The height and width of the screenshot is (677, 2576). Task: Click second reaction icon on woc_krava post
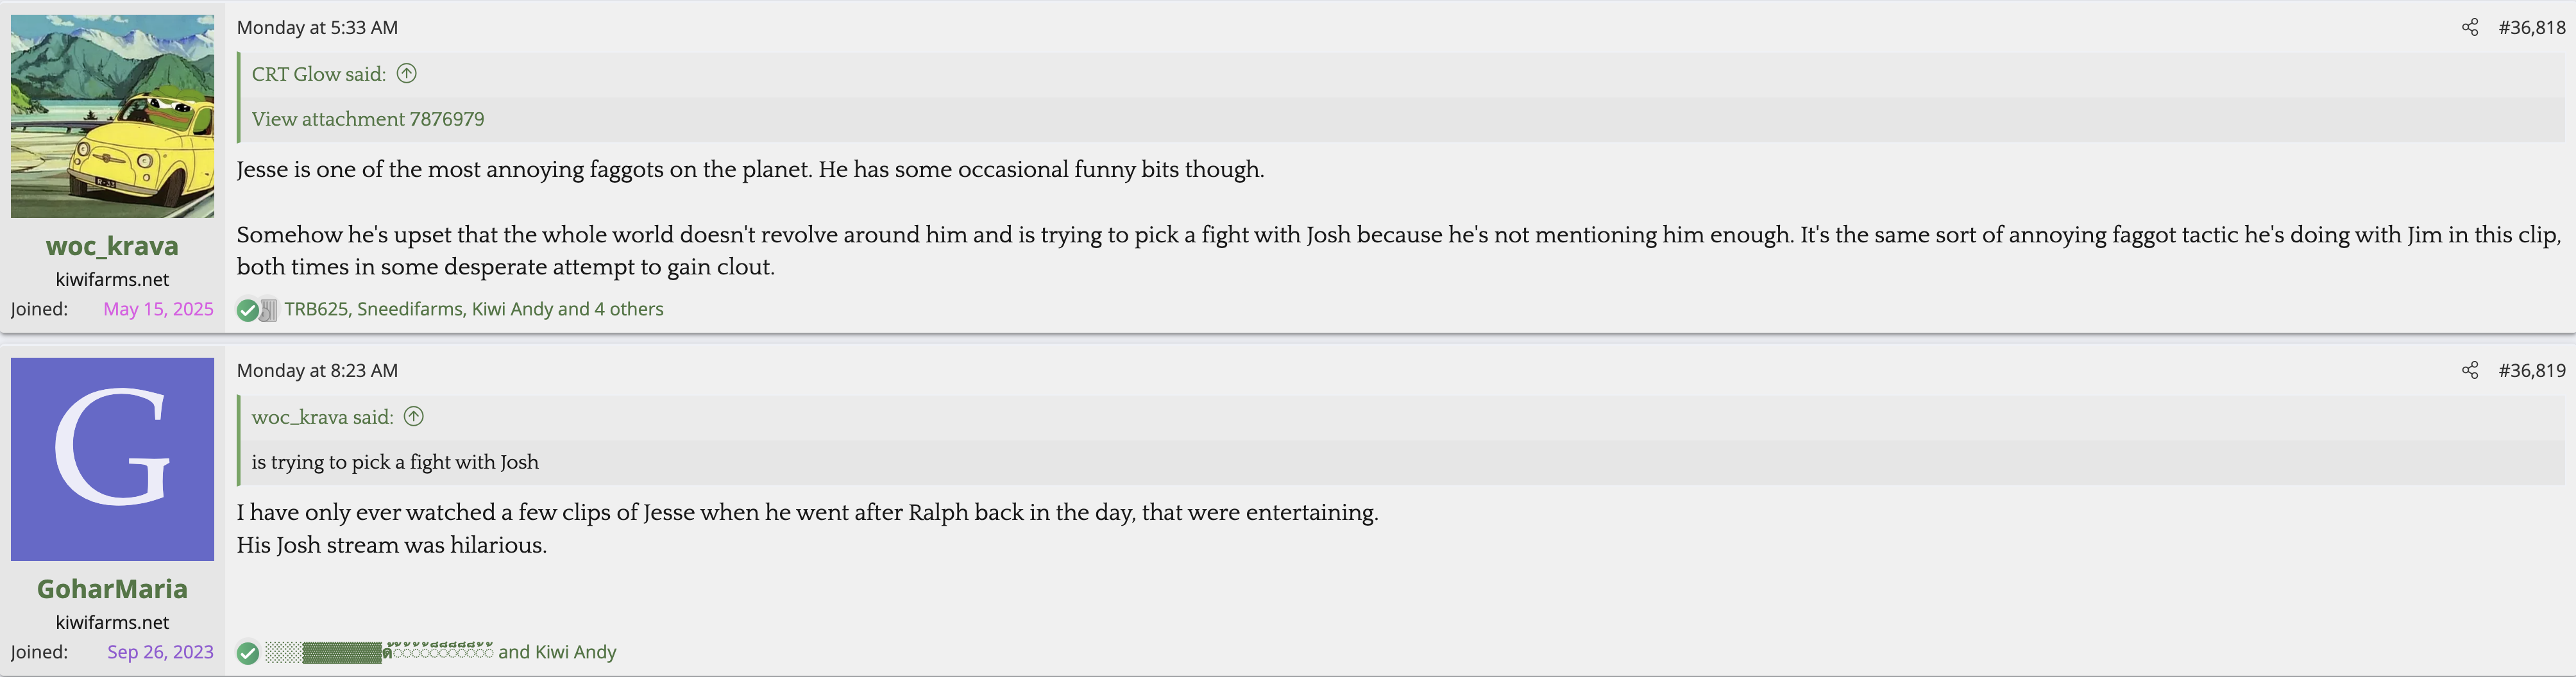pyautogui.click(x=268, y=310)
